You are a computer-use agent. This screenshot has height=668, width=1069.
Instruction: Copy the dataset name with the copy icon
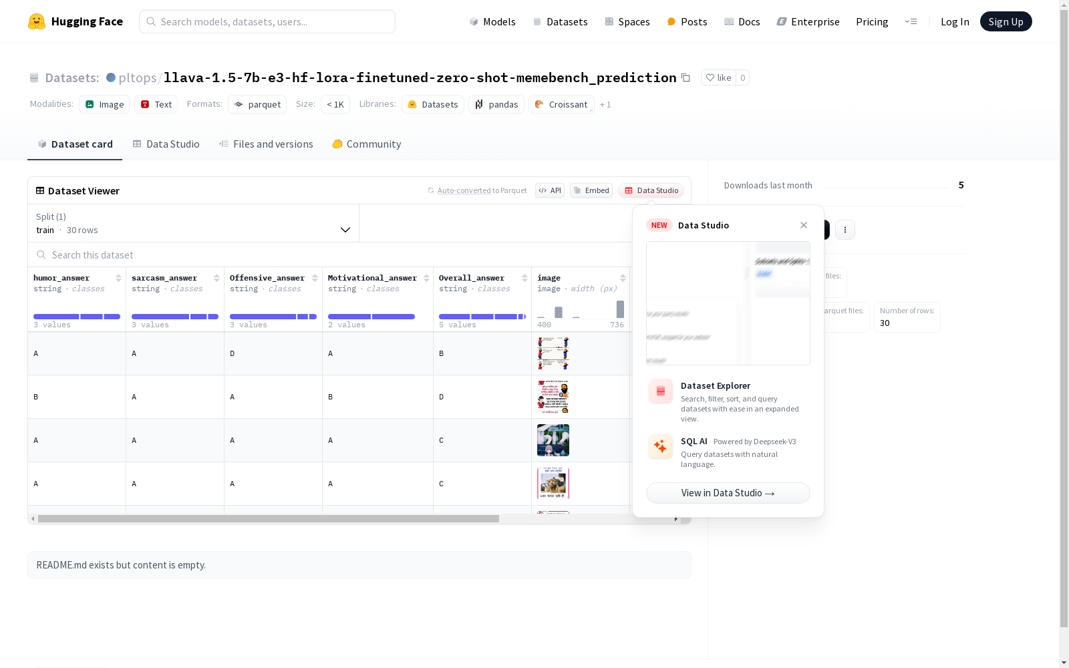(685, 77)
